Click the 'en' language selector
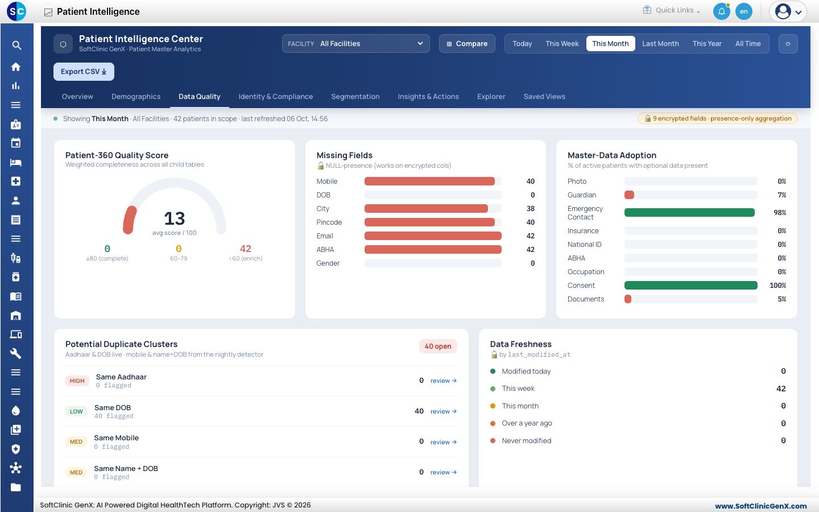This screenshot has height=512, width=819. (x=744, y=11)
